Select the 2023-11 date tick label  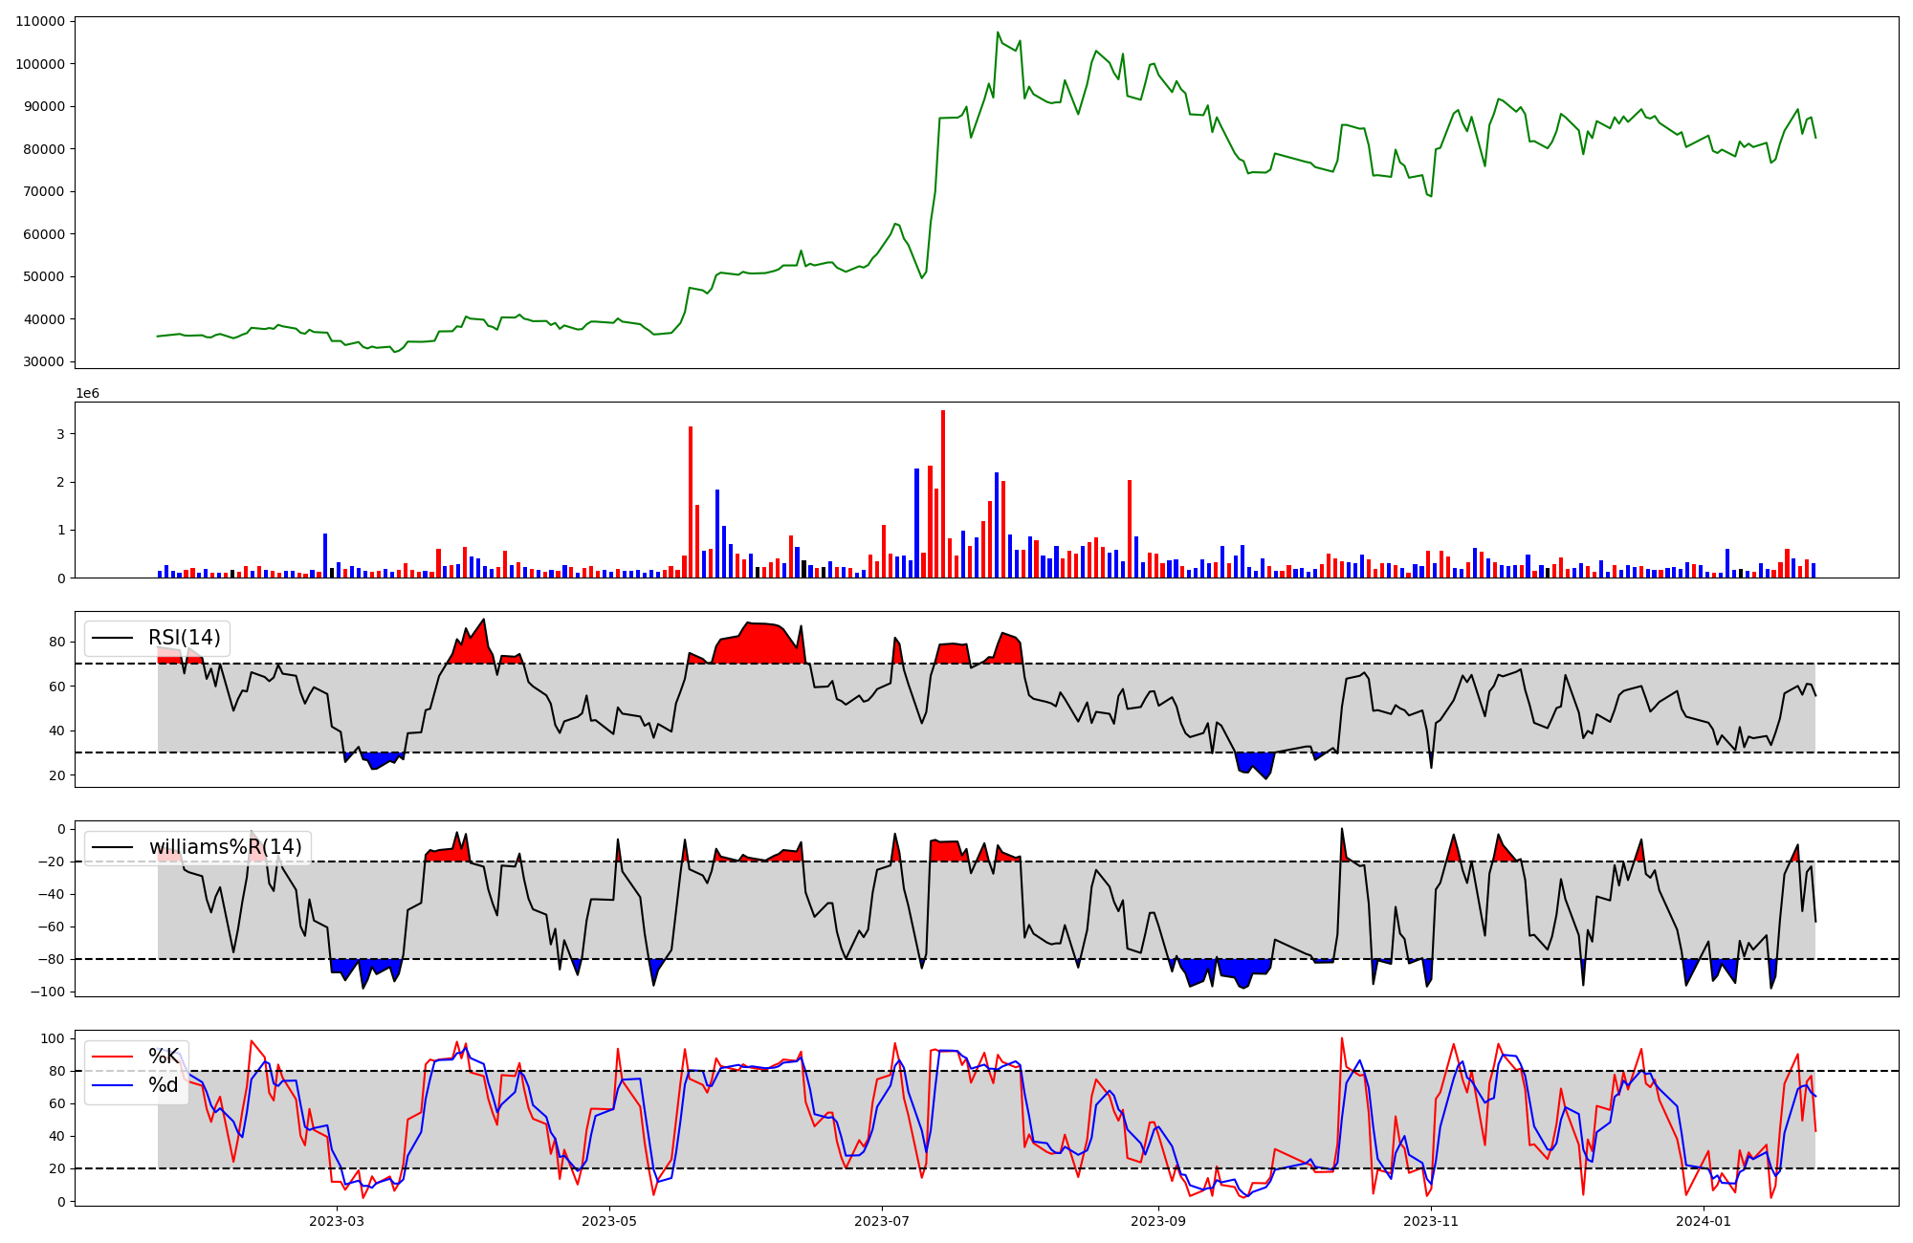pos(1431,1221)
